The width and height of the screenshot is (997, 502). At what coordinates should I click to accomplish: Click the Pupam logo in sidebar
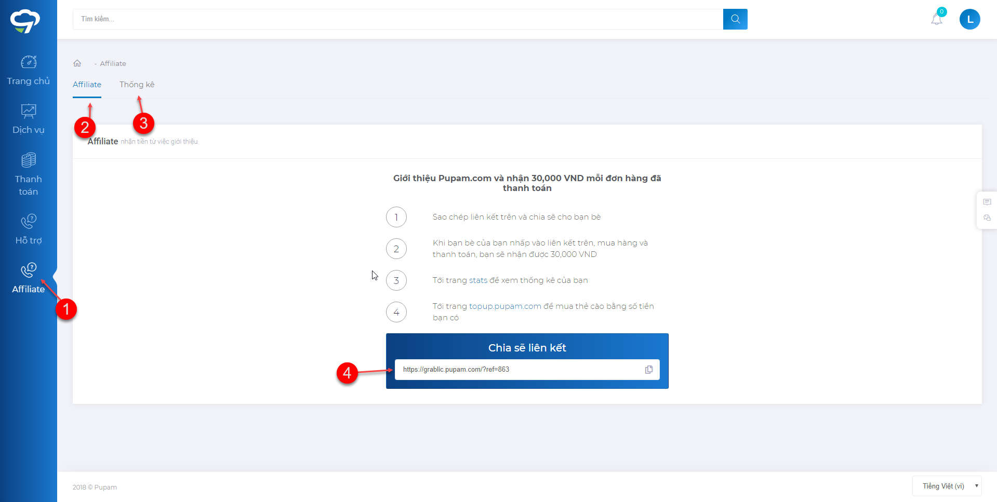click(x=25, y=21)
